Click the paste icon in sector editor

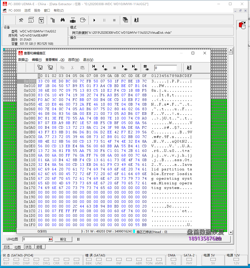click(83, 68)
